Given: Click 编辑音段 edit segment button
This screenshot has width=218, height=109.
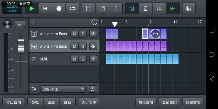Looking at the screenshot, I should pos(146,102).
